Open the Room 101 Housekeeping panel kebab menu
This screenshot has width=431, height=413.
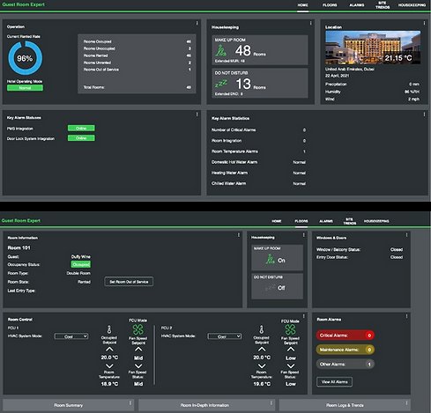click(303, 235)
